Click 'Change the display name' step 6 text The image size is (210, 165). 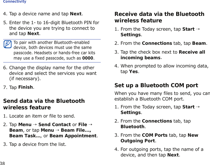pos(52,73)
